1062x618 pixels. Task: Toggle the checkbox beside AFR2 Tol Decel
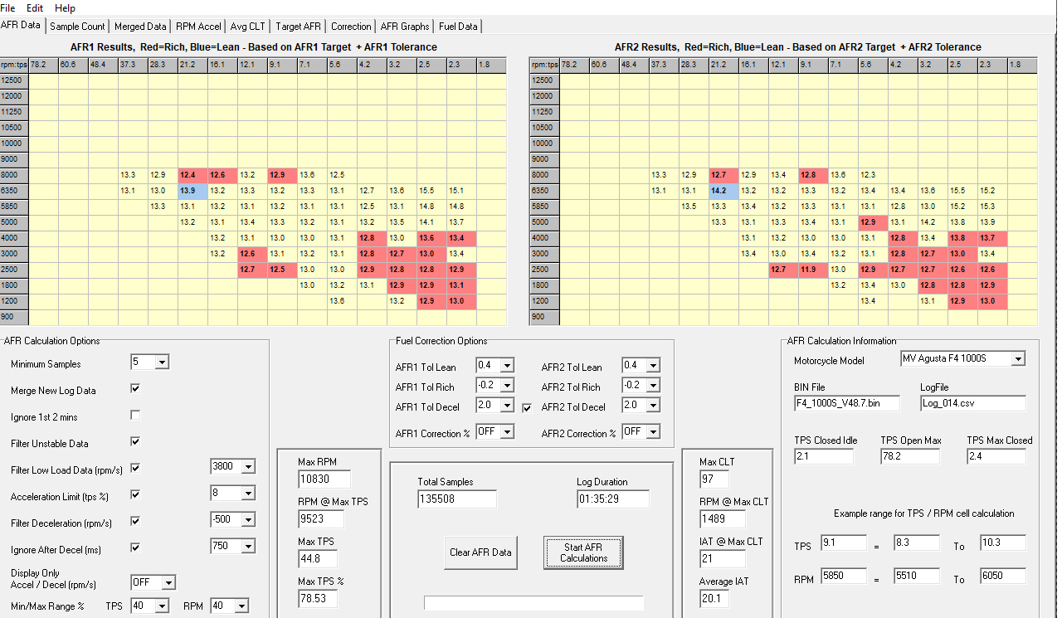(529, 406)
